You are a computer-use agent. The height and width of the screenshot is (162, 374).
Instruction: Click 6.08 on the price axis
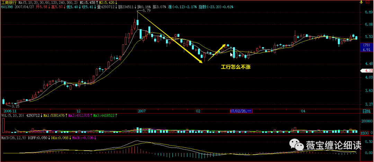coord(369,24)
